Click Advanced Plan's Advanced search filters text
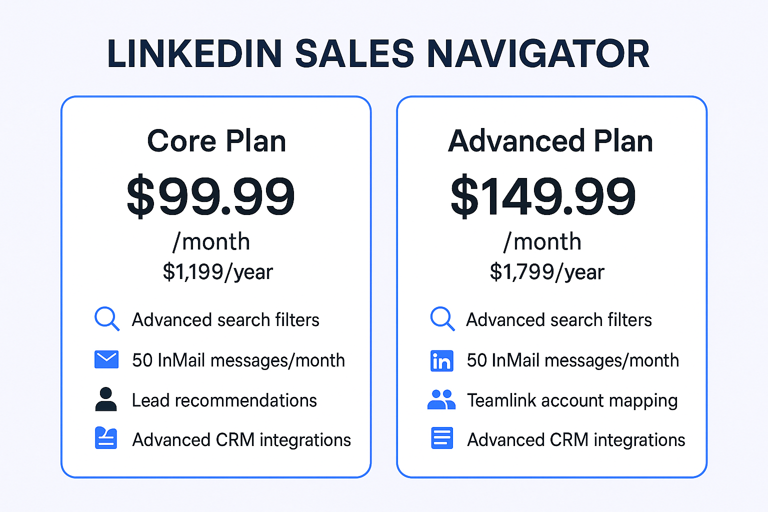Image resolution: width=768 pixels, height=512 pixels. click(x=559, y=320)
